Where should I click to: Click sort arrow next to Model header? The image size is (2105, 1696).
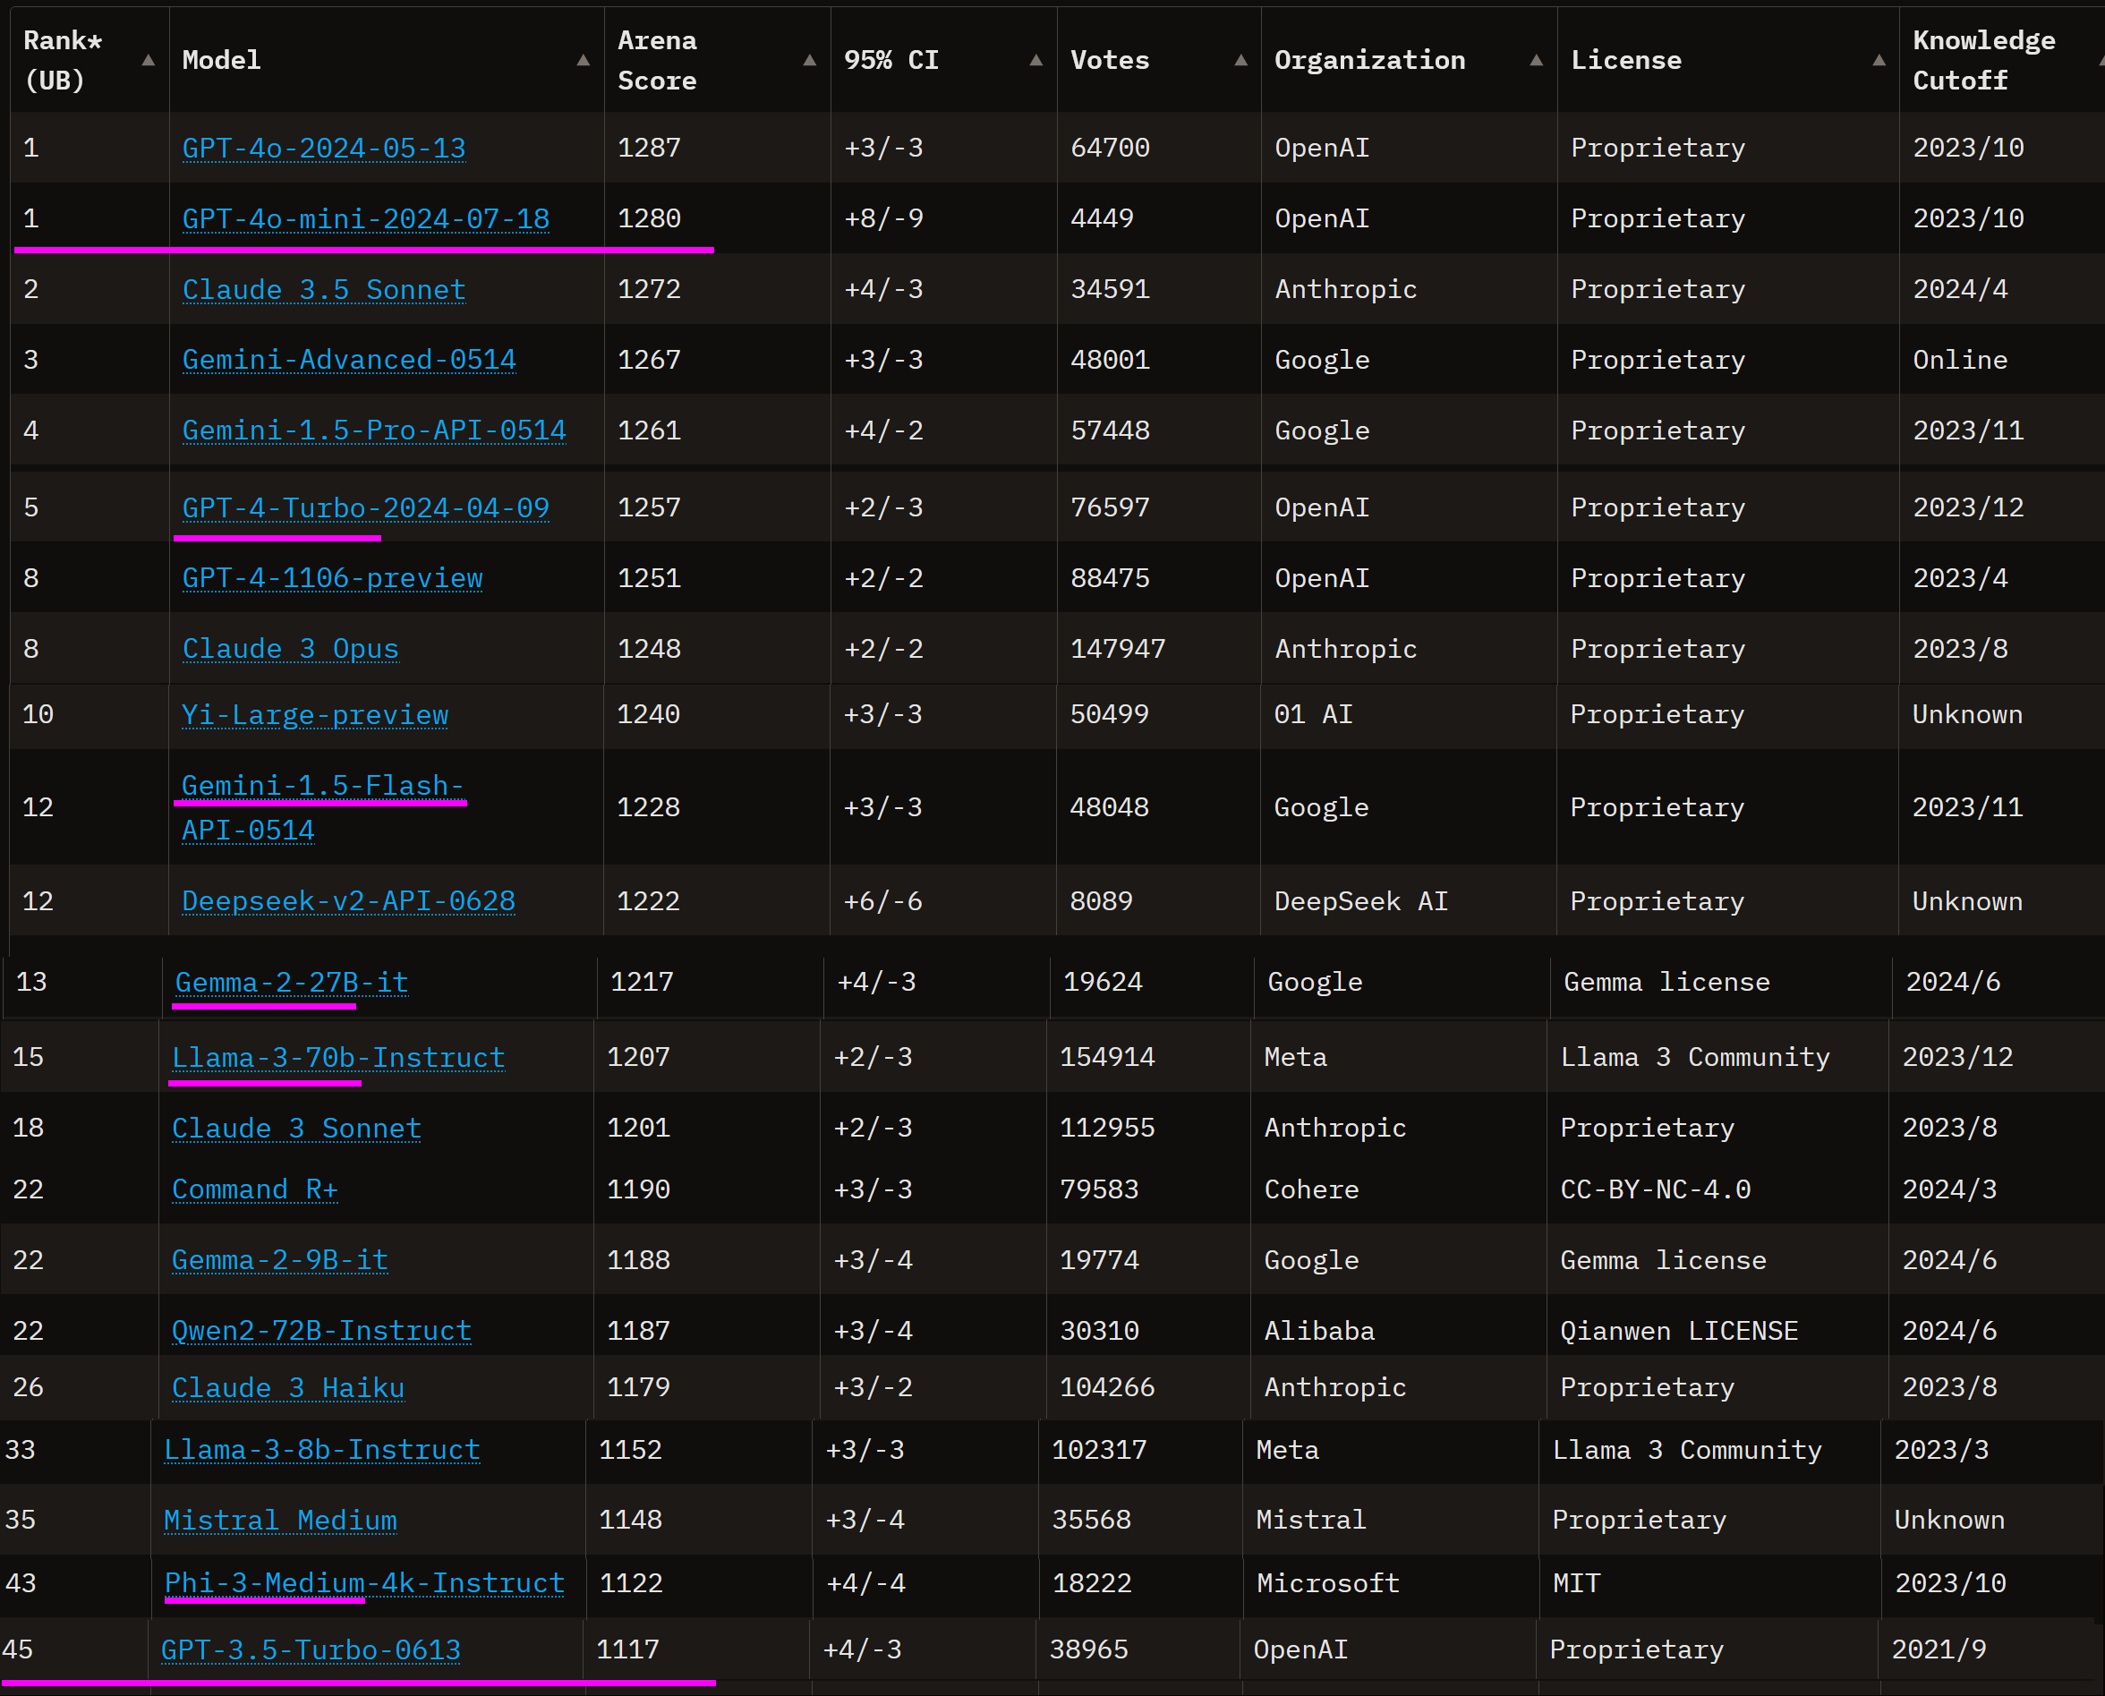(584, 61)
